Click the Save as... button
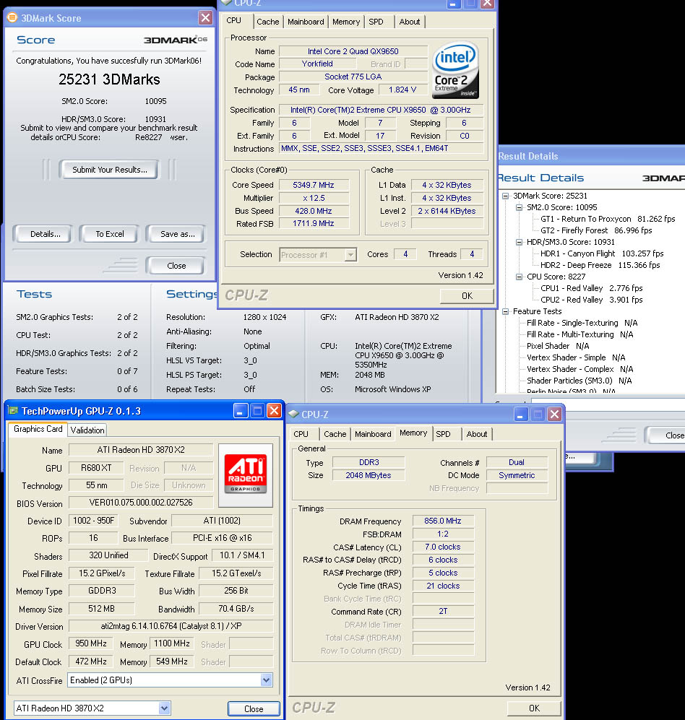The image size is (685, 720). (177, 234)
